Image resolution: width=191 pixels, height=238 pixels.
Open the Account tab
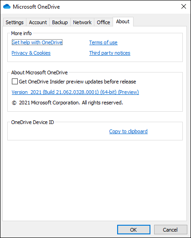click(x=38, y=22)
